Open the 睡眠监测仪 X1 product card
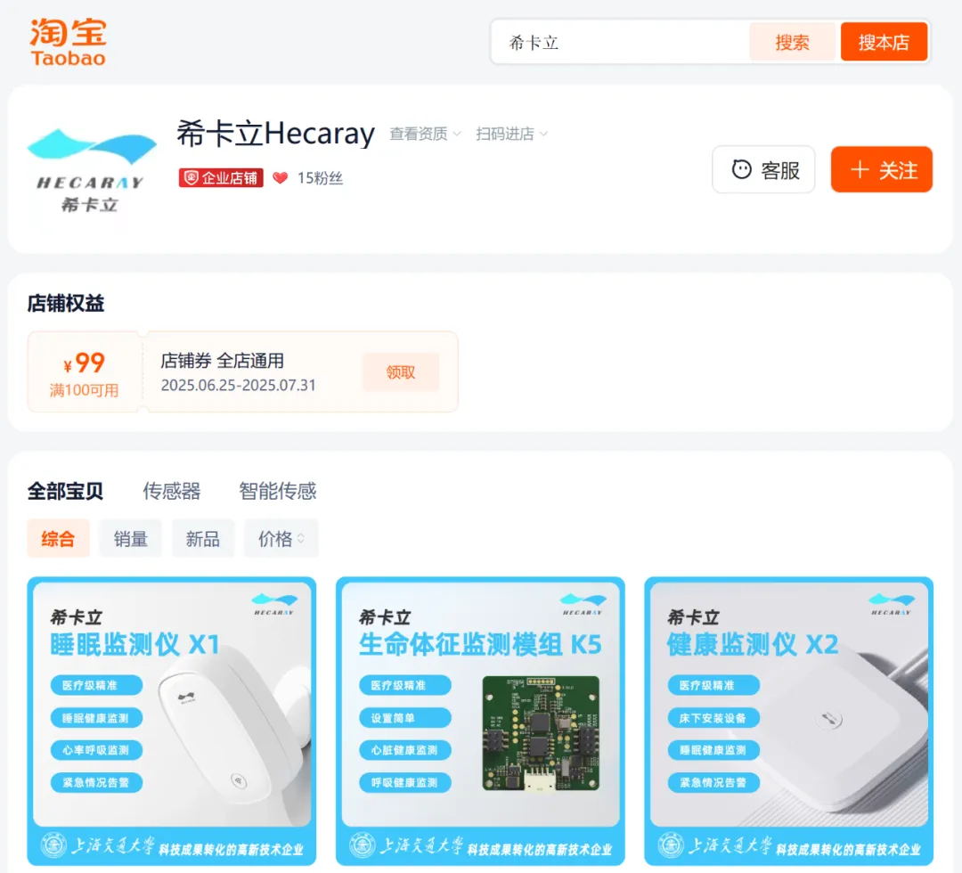The image size is (962, 873). tap(172, 722)
